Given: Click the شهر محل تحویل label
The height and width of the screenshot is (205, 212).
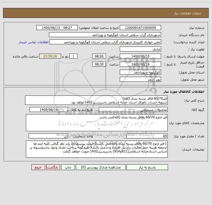Looking at the screenshot, I should tap(192, 80).
